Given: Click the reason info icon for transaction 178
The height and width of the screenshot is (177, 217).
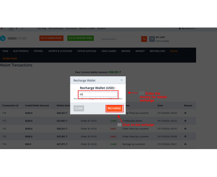Looking at the screenshot, I should point(185,113).
